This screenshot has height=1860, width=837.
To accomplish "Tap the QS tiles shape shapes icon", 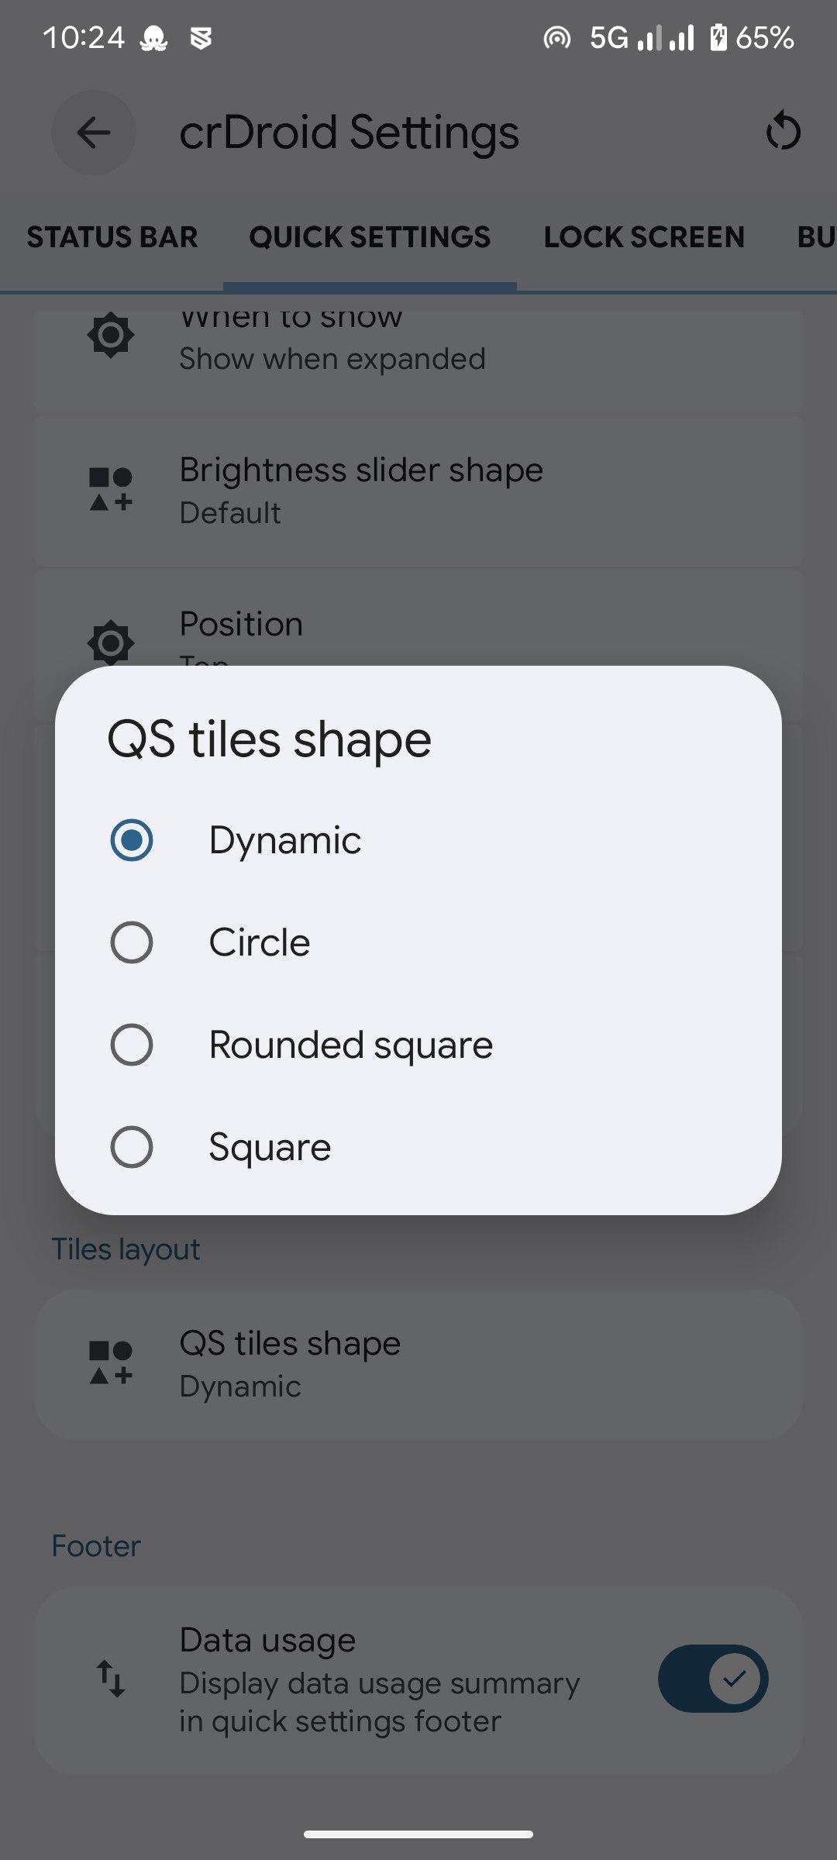I will coord(111,1362).
